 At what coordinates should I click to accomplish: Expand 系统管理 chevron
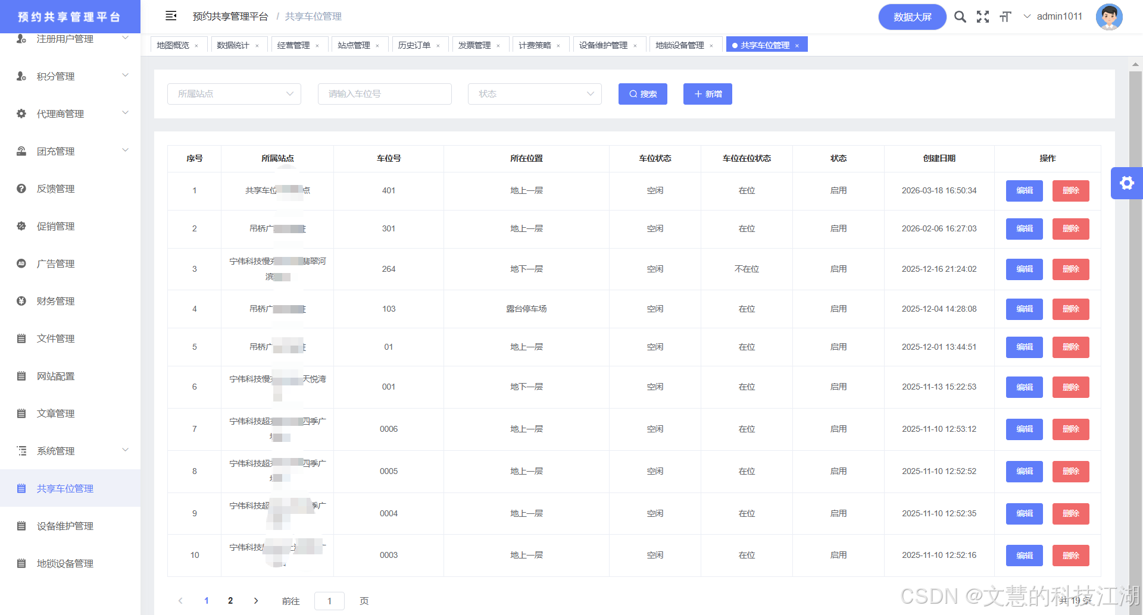click(126, 450)
